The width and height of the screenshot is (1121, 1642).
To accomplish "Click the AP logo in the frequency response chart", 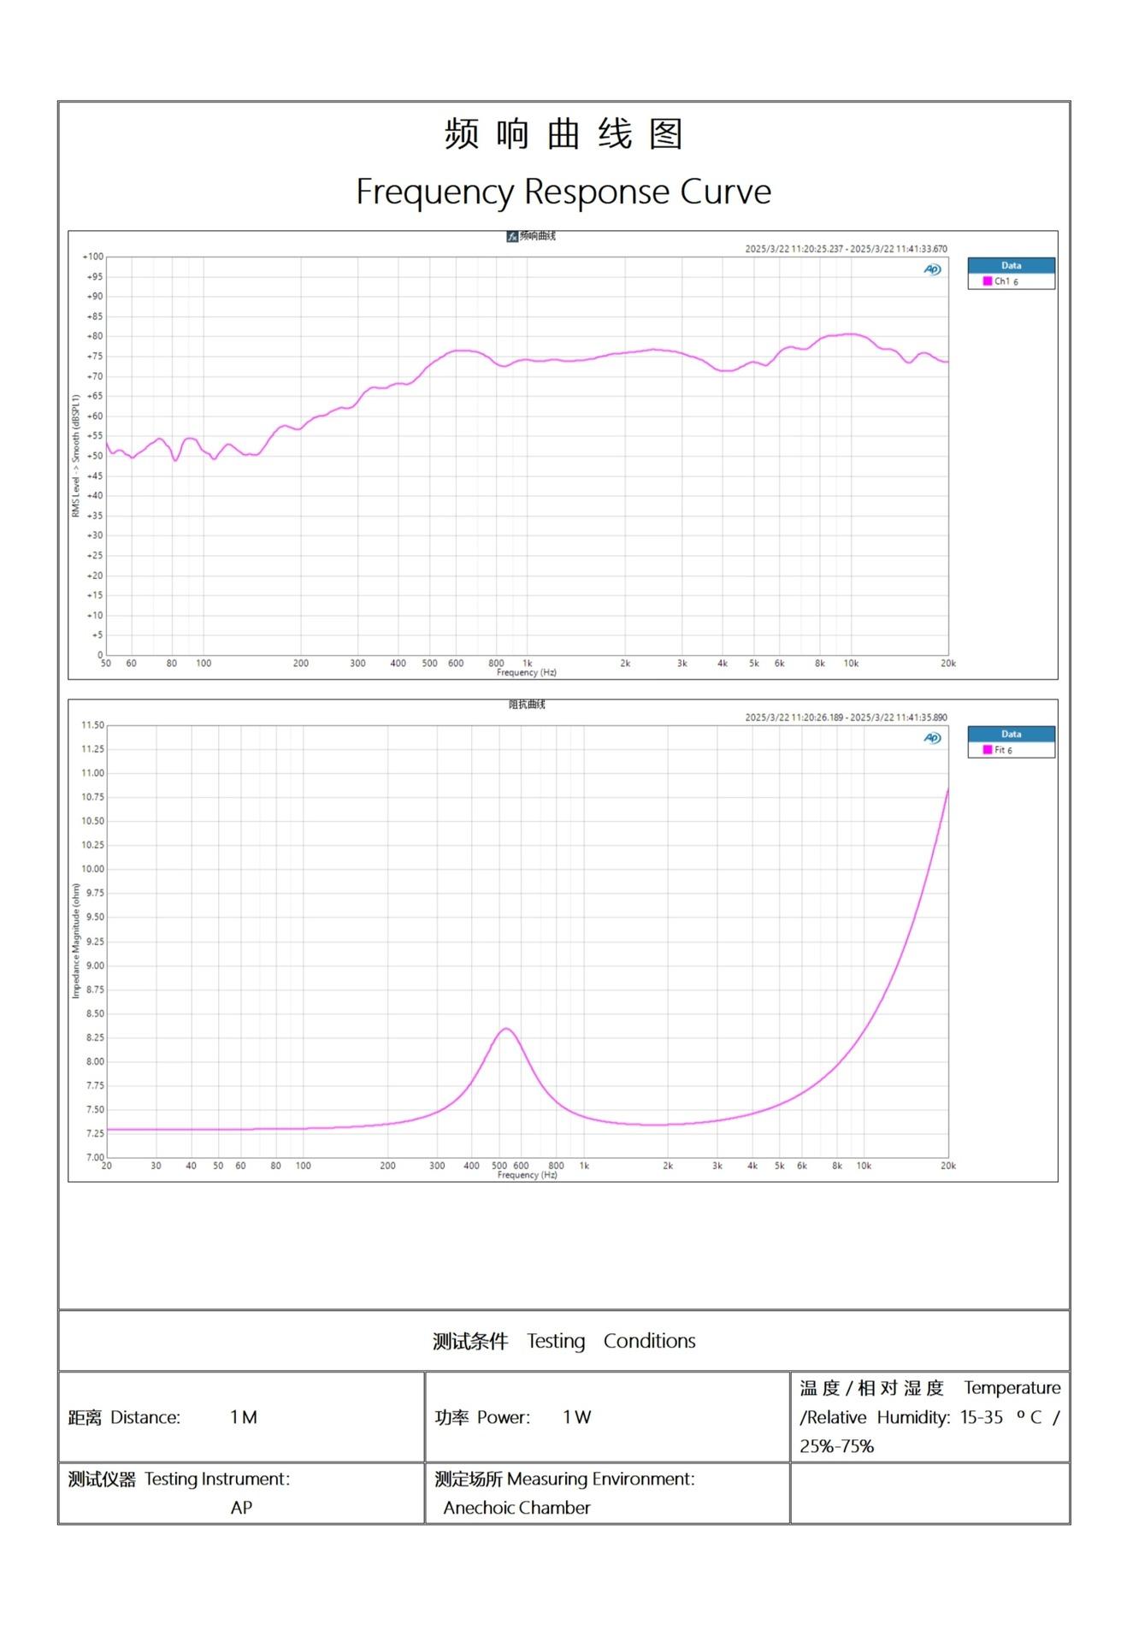I will tap(932, 269).
